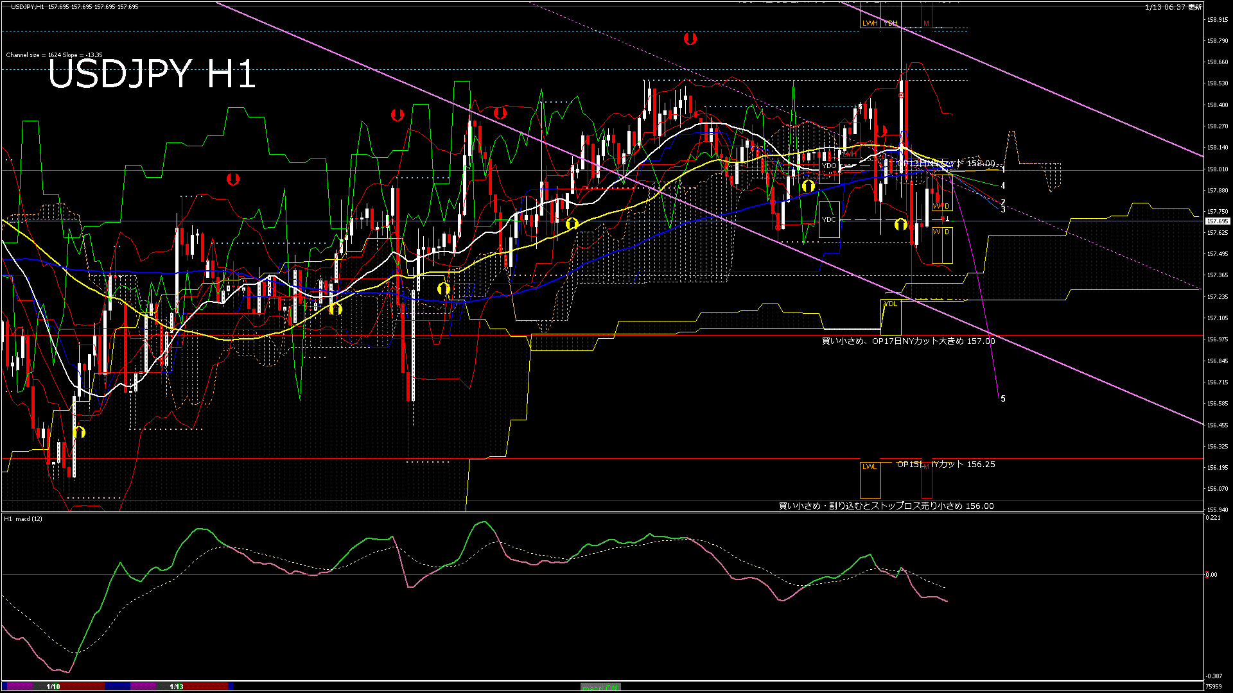Viewport: 1233px width, 693px height.
Task: Click the current price tag 157.695
Action: click(1217, 221)
